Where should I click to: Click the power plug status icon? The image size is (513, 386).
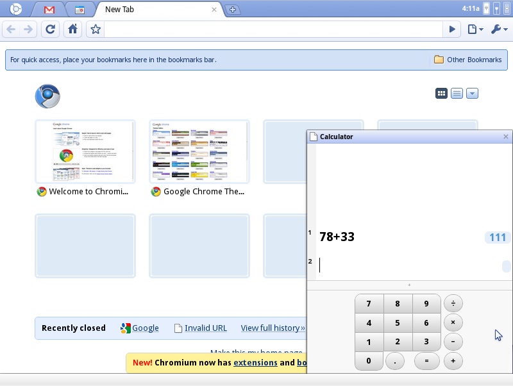487,9
